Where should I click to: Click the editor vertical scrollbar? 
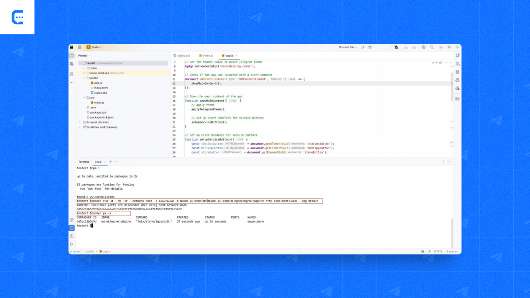coord(452,87)
